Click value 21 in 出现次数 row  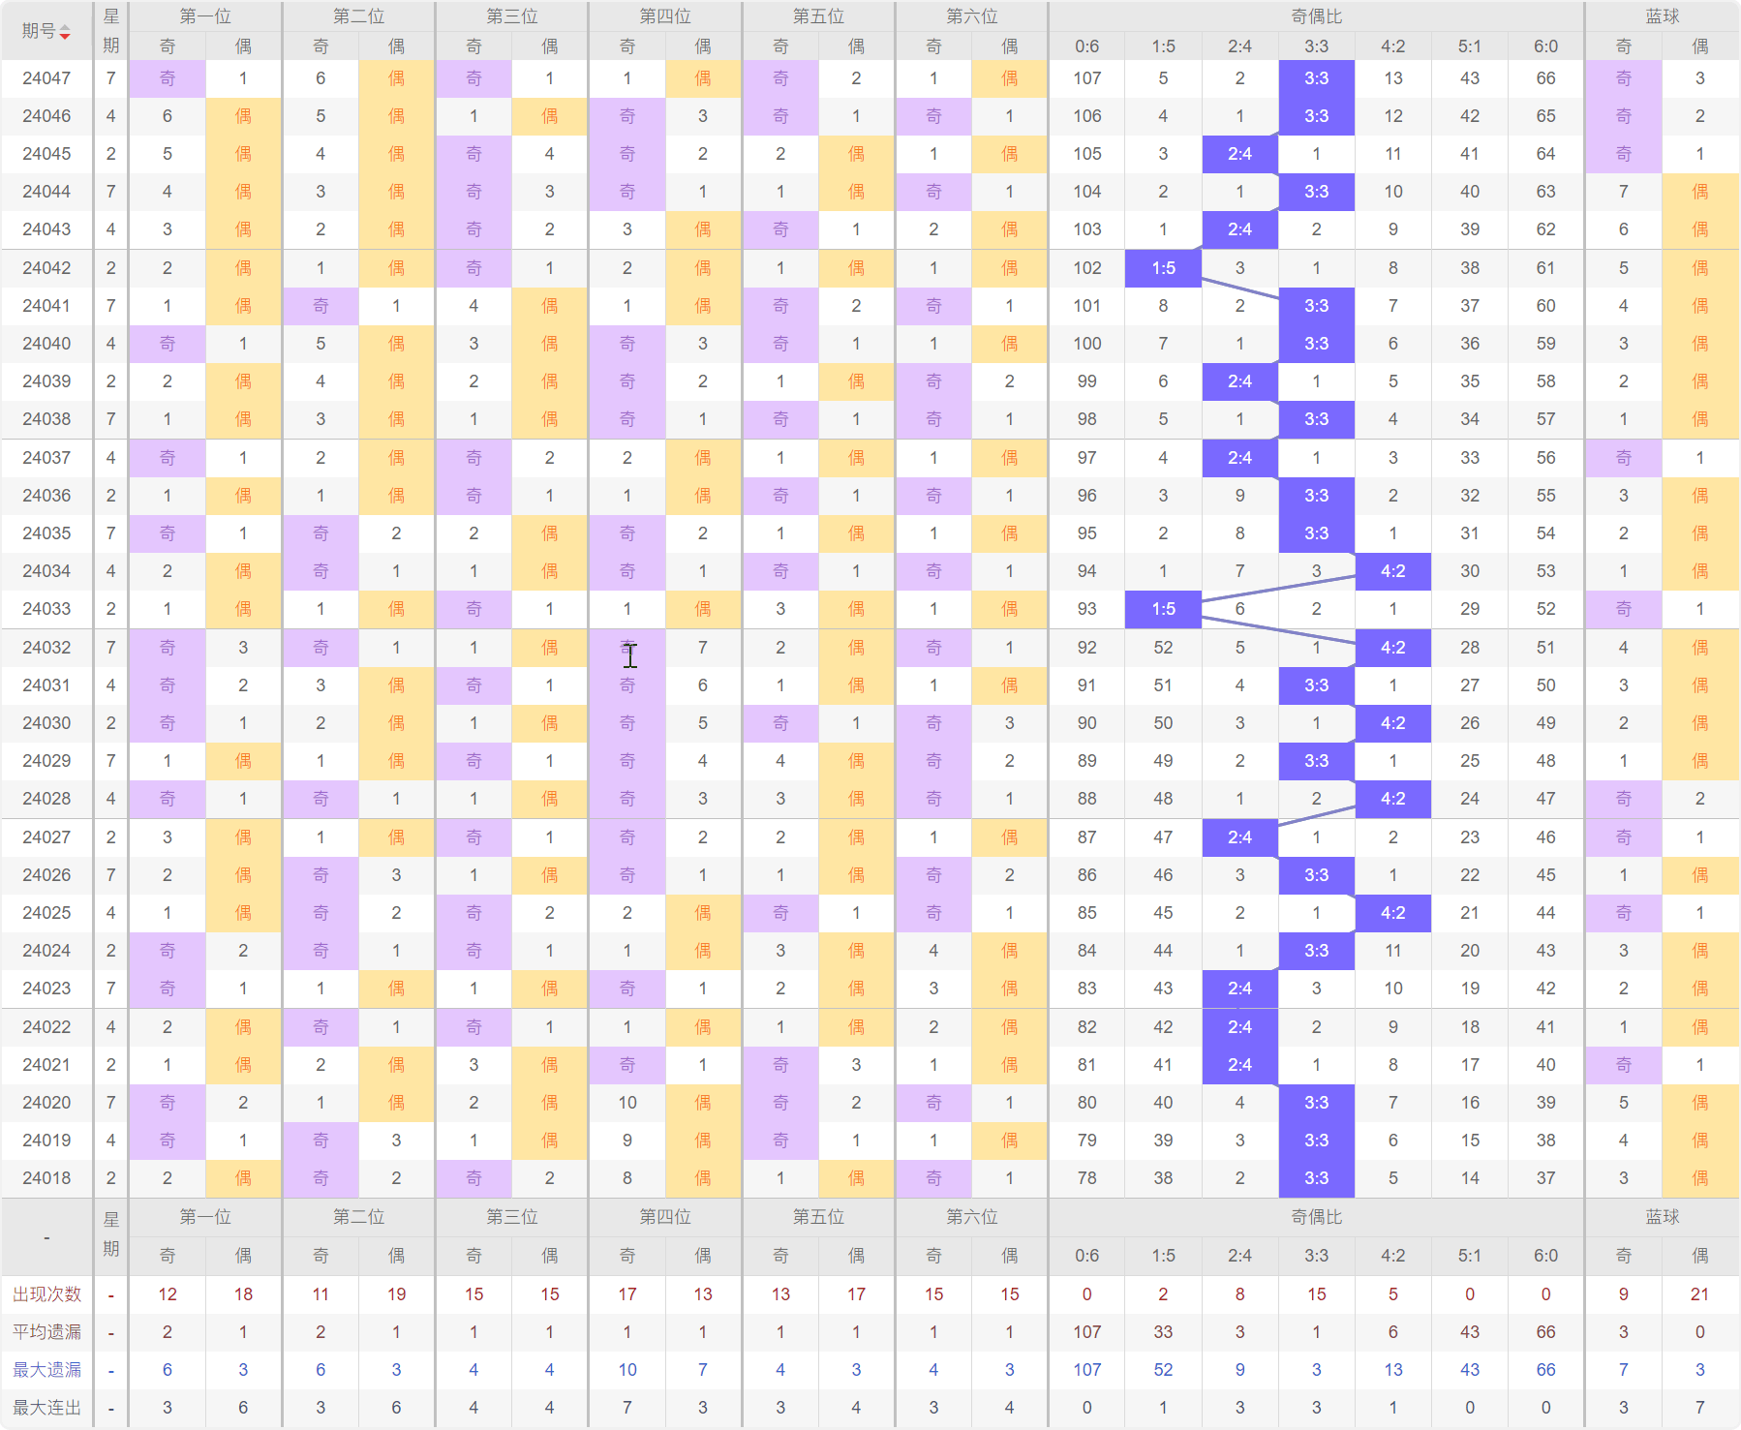pos(1699,1294)
